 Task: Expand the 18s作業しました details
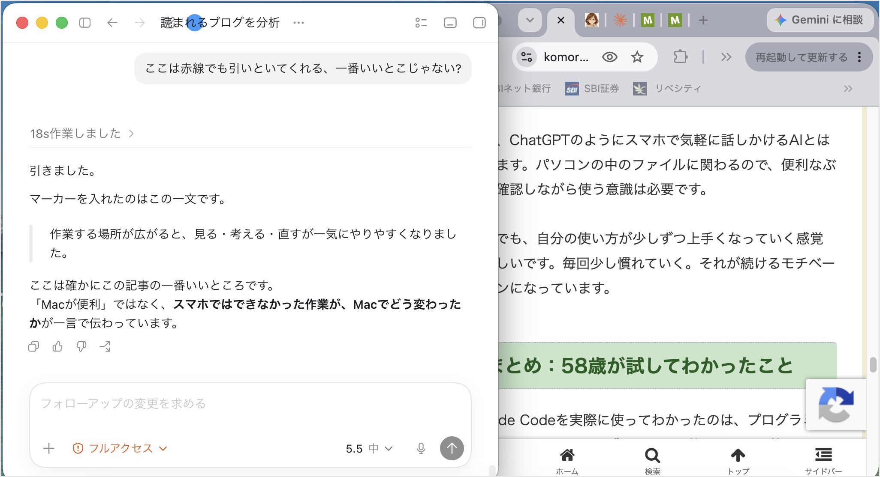(82, 134)
